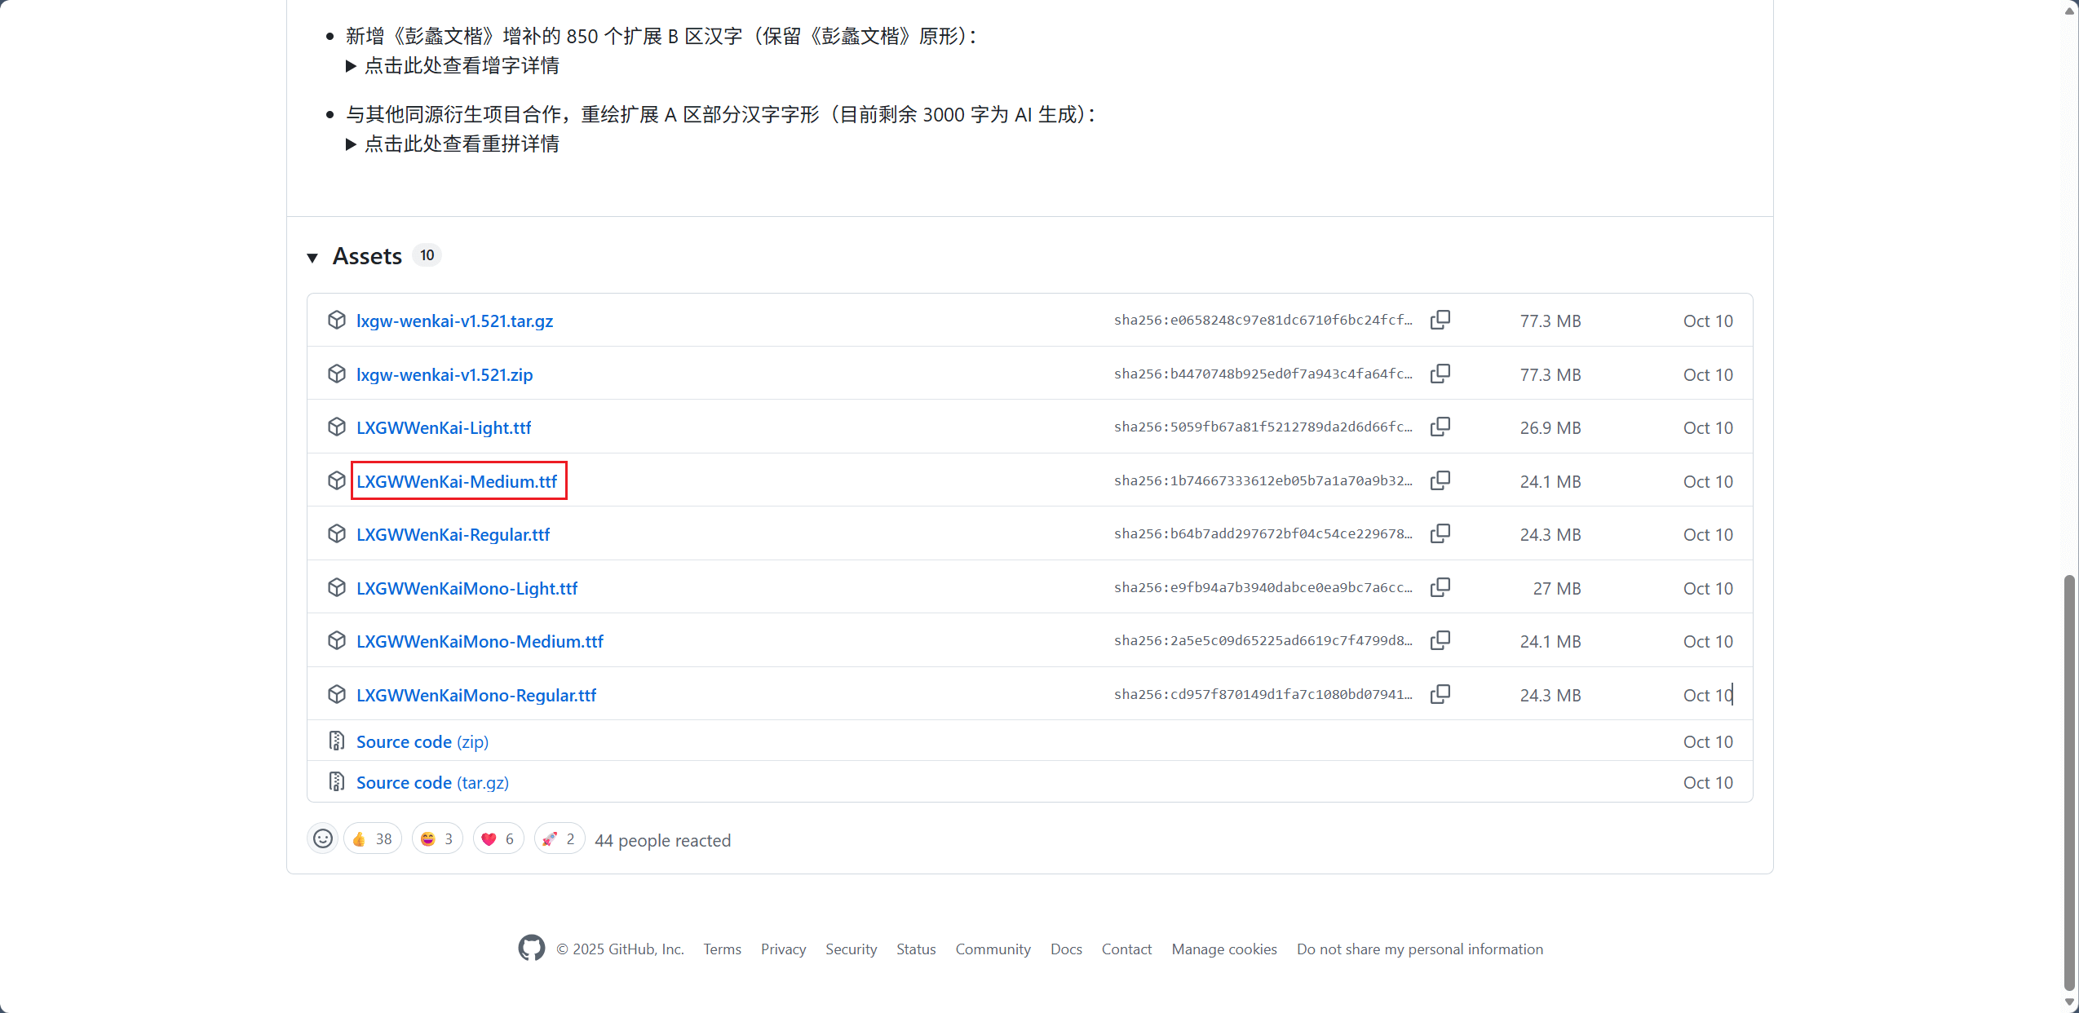Toggle the thumbs up reaction
Screen dimensions: 2079x1013
click(x=372, y=838)
